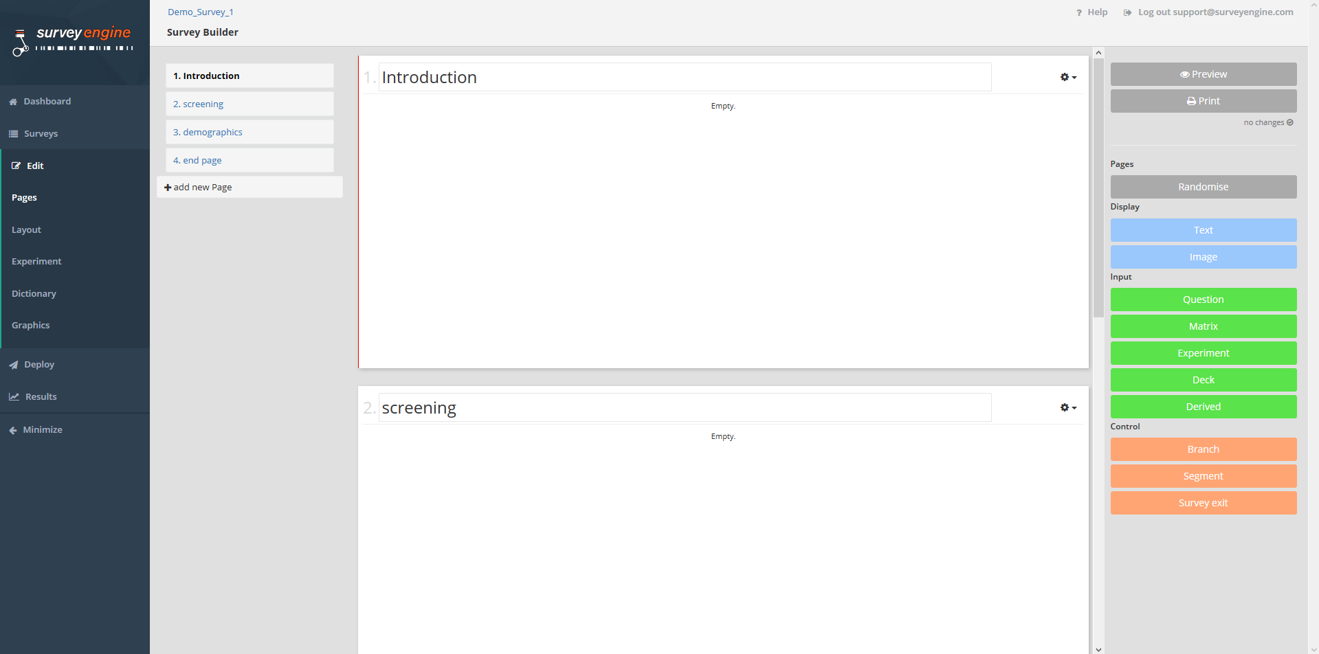Image resolution: width=1319 pixels, height=654 pixels.
Task: Add a Question input element
Action: 1203,300
